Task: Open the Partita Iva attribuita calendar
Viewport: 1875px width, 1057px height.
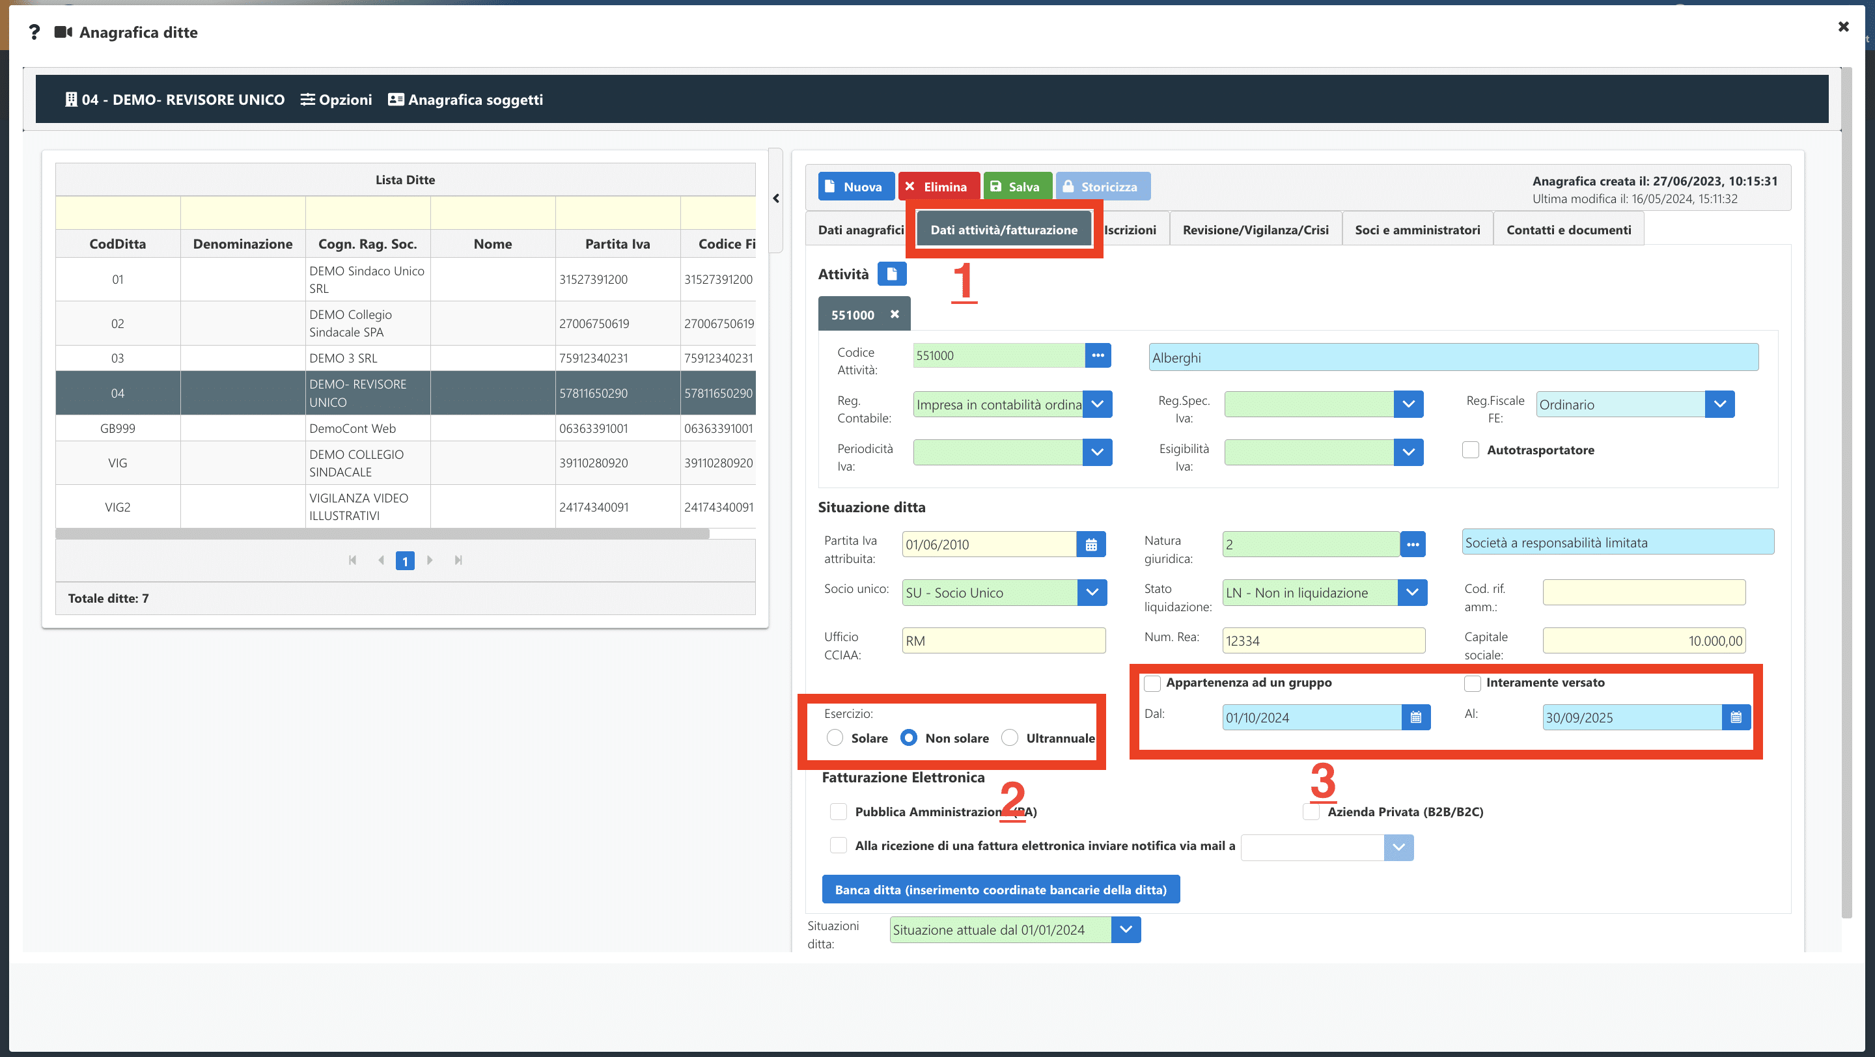Action: coord(1091,544)
